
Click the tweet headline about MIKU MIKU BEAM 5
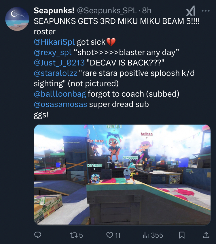coord(117,21)
